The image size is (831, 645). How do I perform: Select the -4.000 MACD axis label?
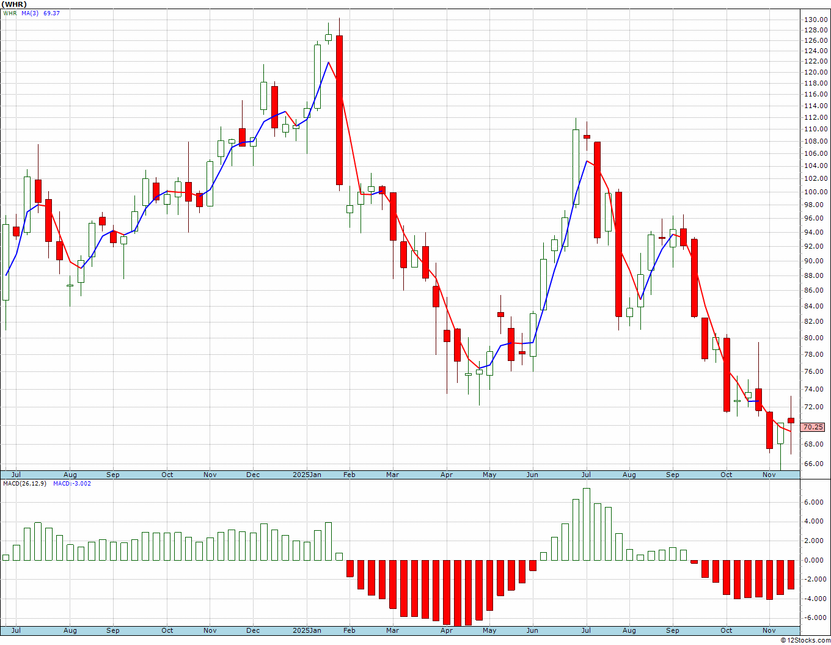point(815,599)
